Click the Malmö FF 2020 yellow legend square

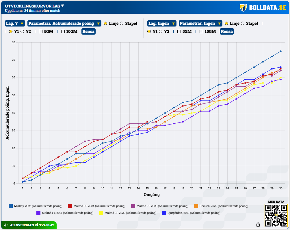pos(101,213)
